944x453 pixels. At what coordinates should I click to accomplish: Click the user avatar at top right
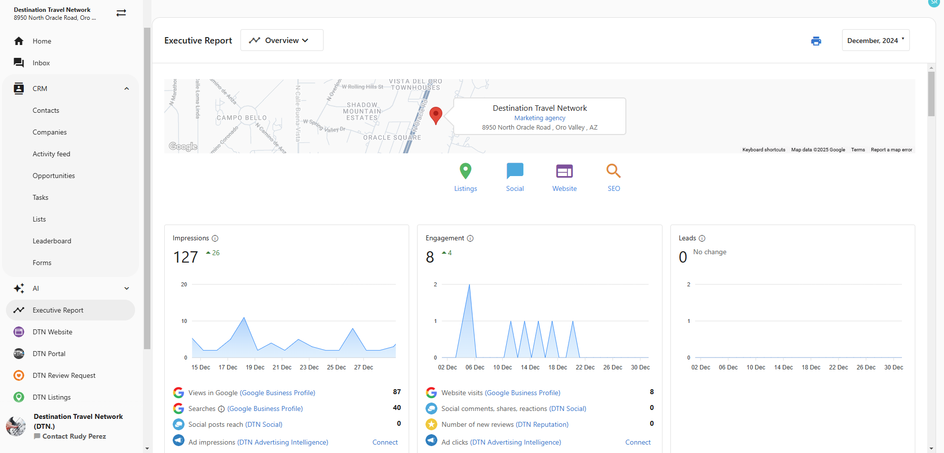[934, 2]
